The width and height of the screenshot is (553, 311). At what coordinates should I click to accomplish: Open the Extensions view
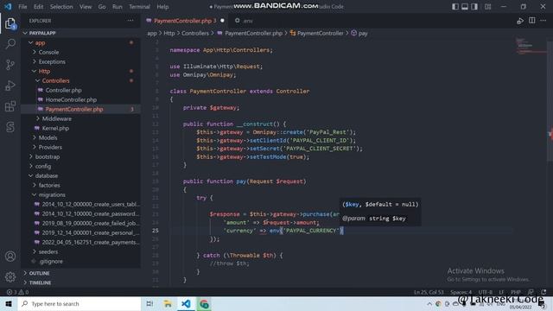[x=10, y=106]
